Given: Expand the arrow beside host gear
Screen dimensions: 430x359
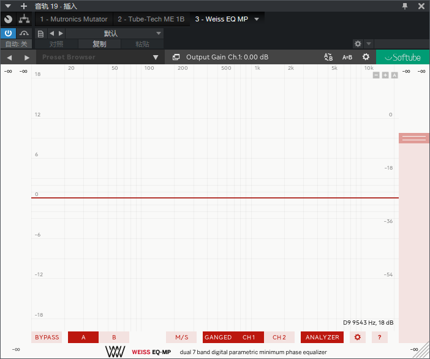Looking at the screenshot, I should coord(369,43).
